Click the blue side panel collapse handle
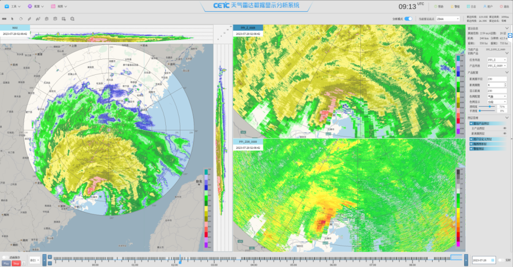The width and height of the screenshot is (513, 267). click(510, 35)
